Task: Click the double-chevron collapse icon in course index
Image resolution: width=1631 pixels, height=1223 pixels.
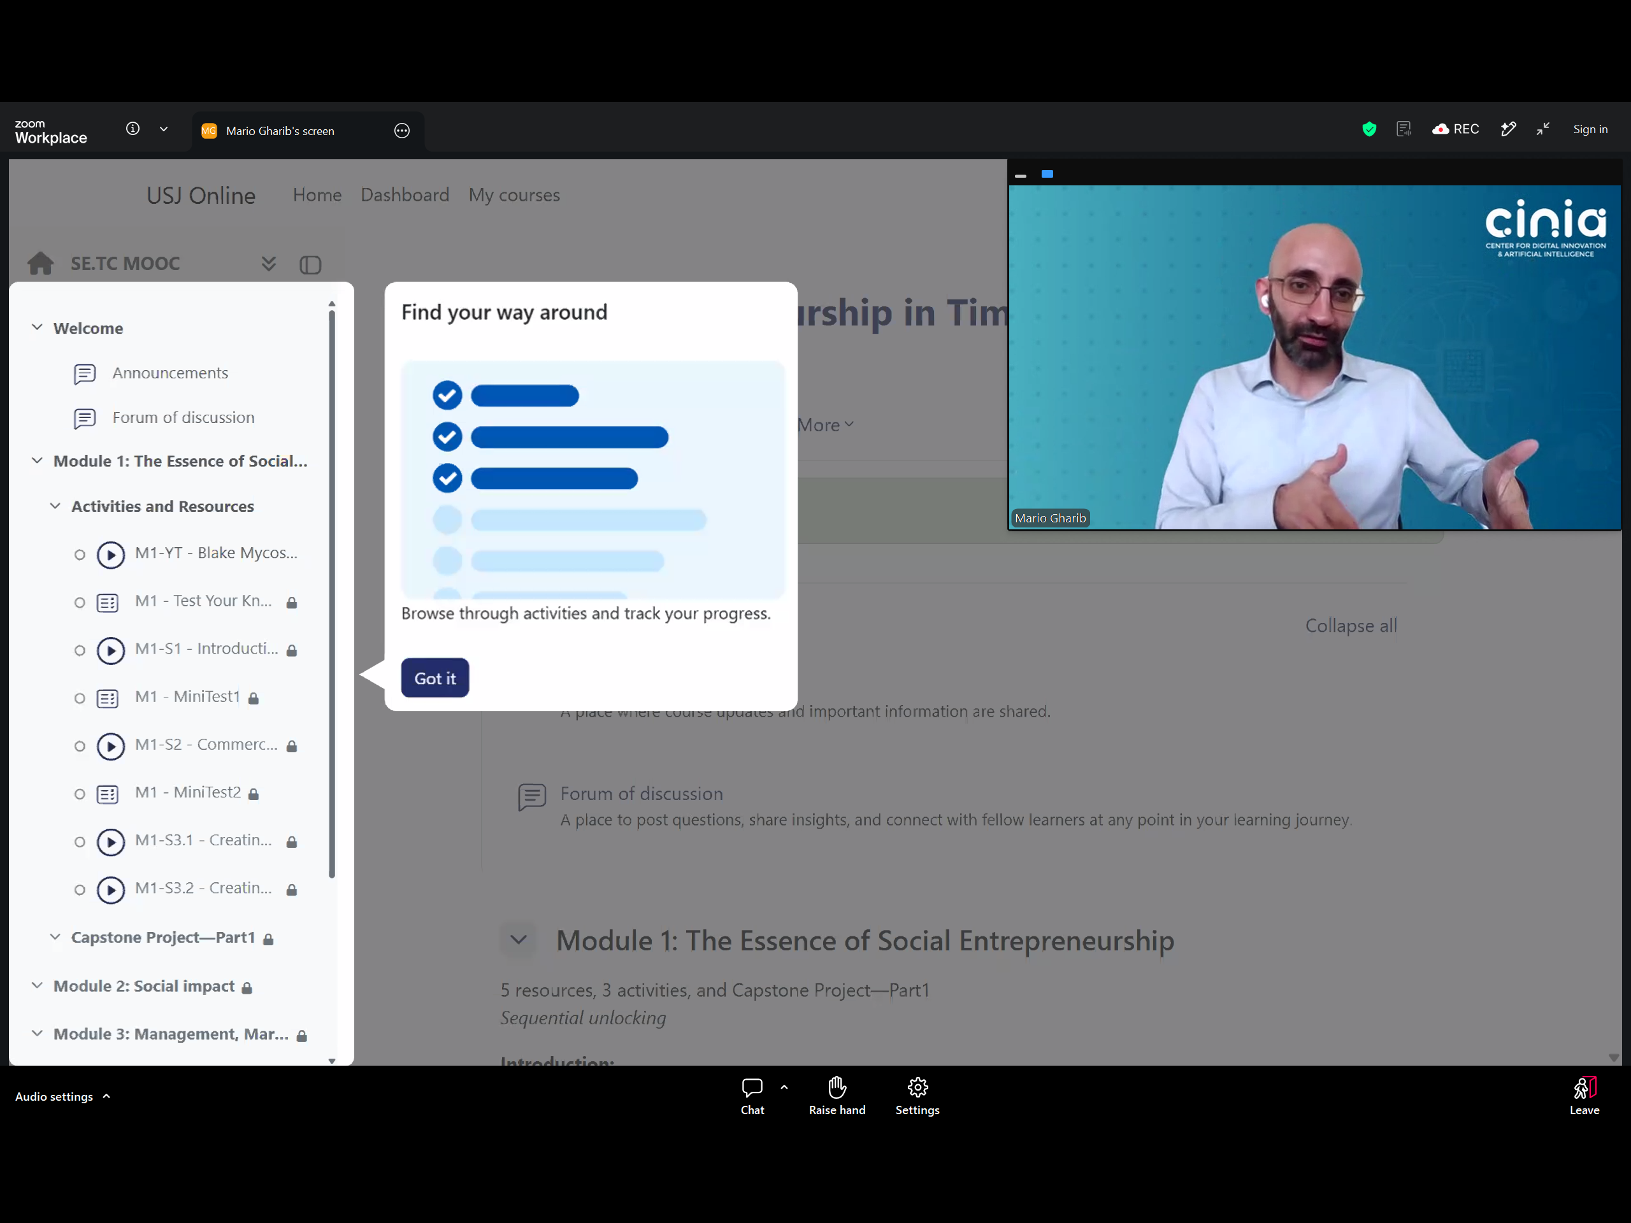Action: pos(269,264)
